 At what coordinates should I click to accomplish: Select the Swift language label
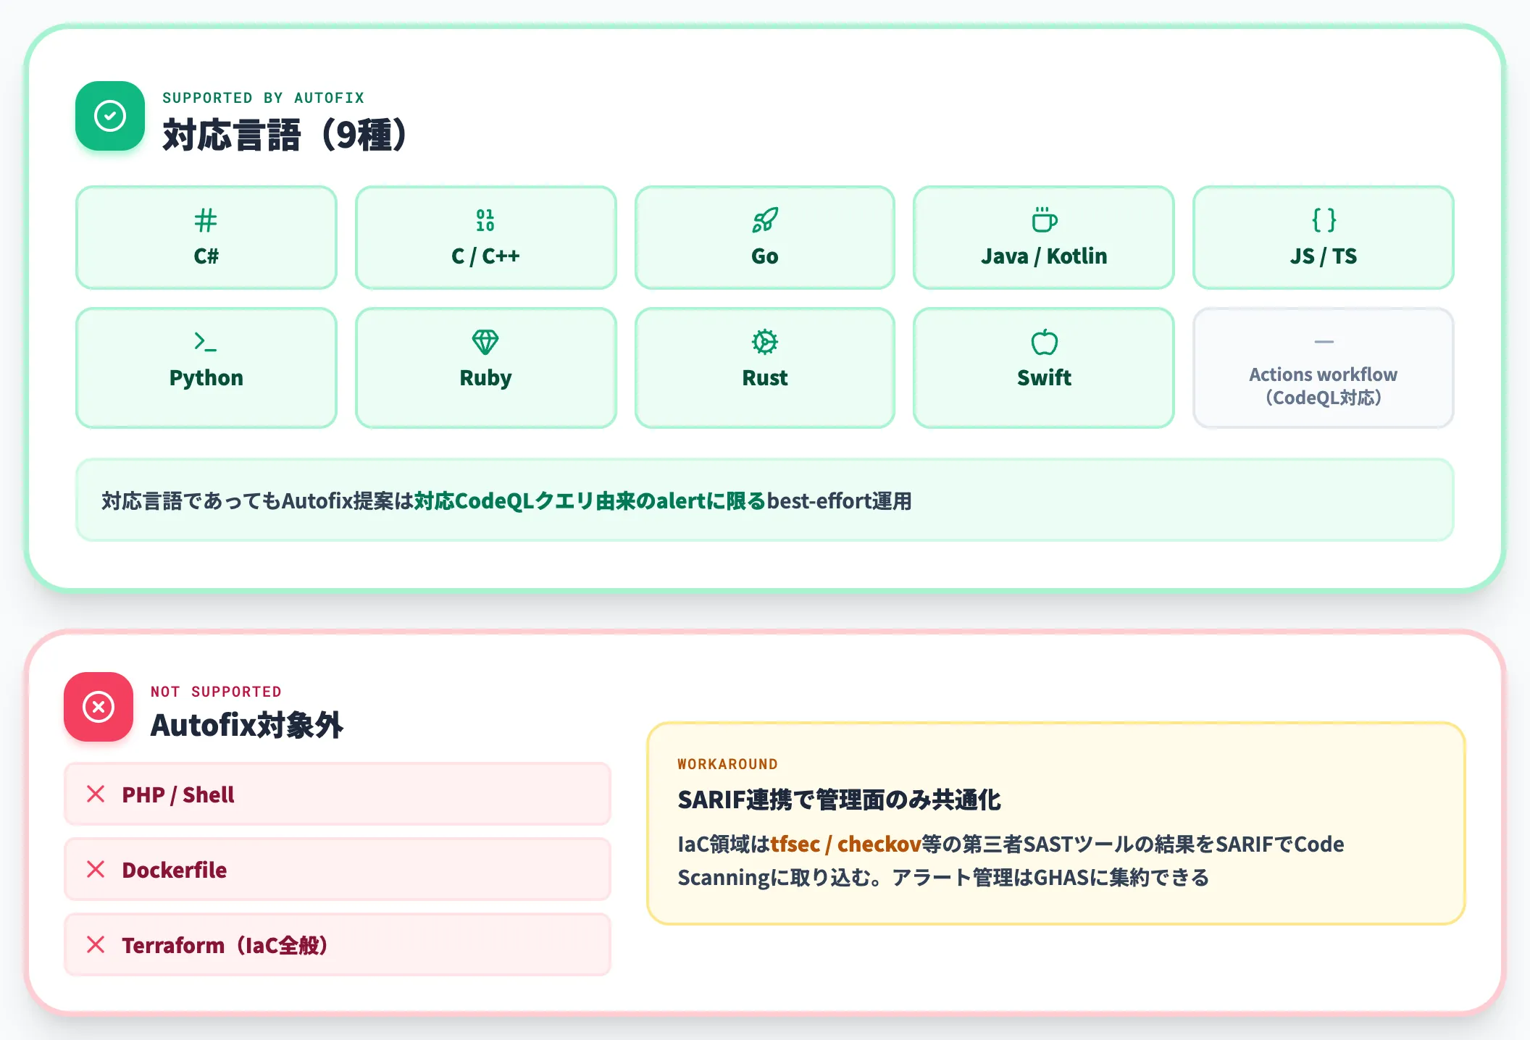point(1044,378)
